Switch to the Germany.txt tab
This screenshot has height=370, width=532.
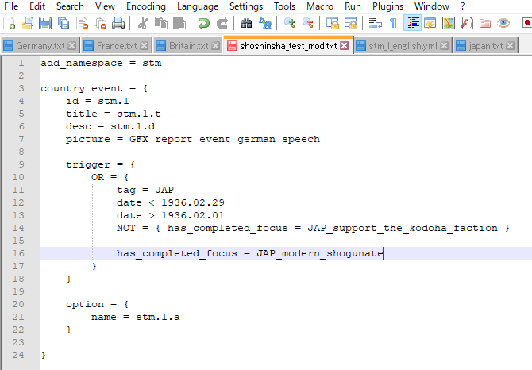[40, 46]
